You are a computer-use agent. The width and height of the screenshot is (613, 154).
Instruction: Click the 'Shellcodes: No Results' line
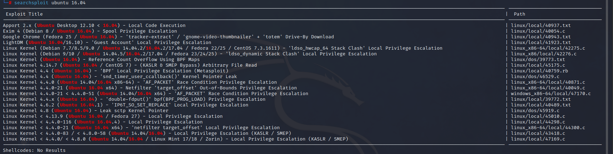(34, 150)
